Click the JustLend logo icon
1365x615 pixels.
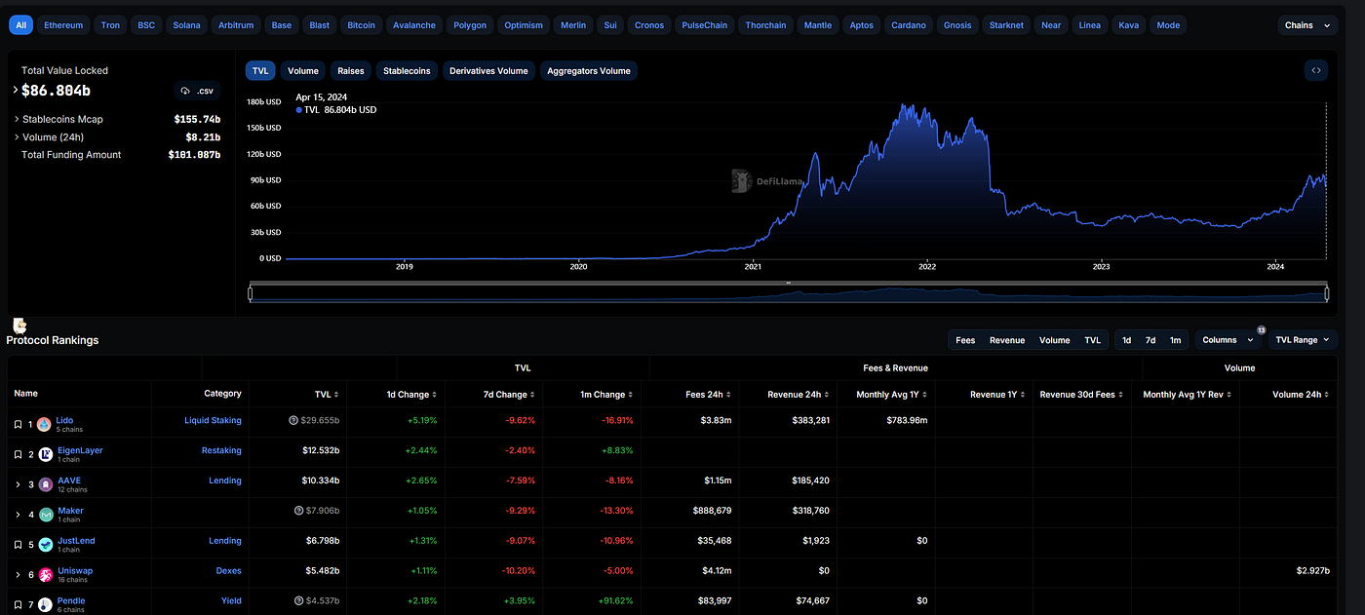click(x=45, y=545)
